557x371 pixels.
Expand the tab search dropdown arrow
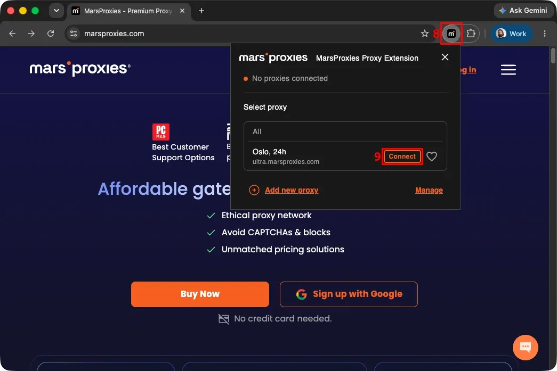(56, 11)
